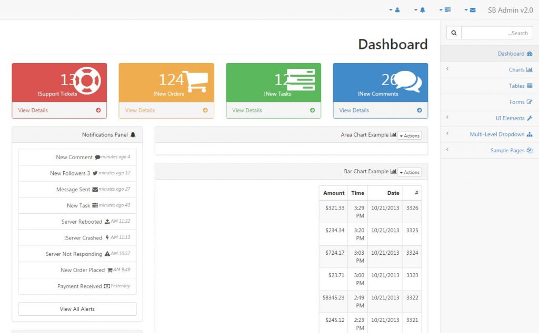Click the orange arrow circle on New Orders card
This screenshot has width=539, height=333.
click(x=205, y=110)
